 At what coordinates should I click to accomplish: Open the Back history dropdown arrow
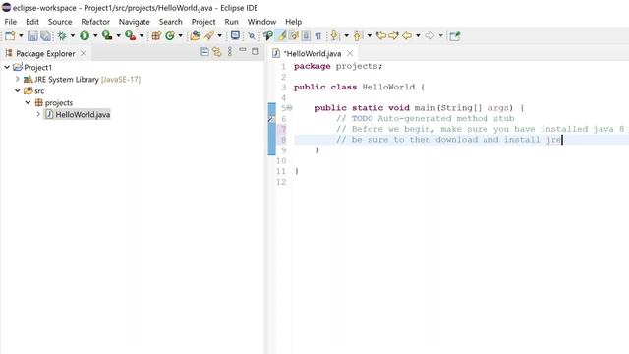pos(418,36)
